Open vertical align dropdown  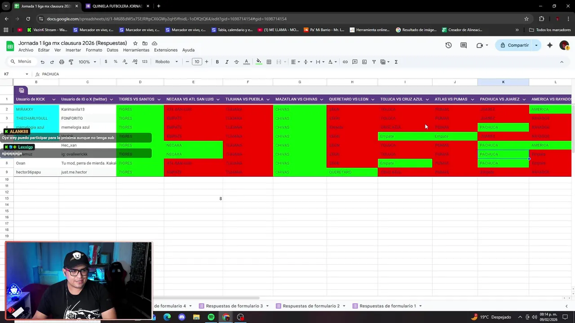coord(307,62)
